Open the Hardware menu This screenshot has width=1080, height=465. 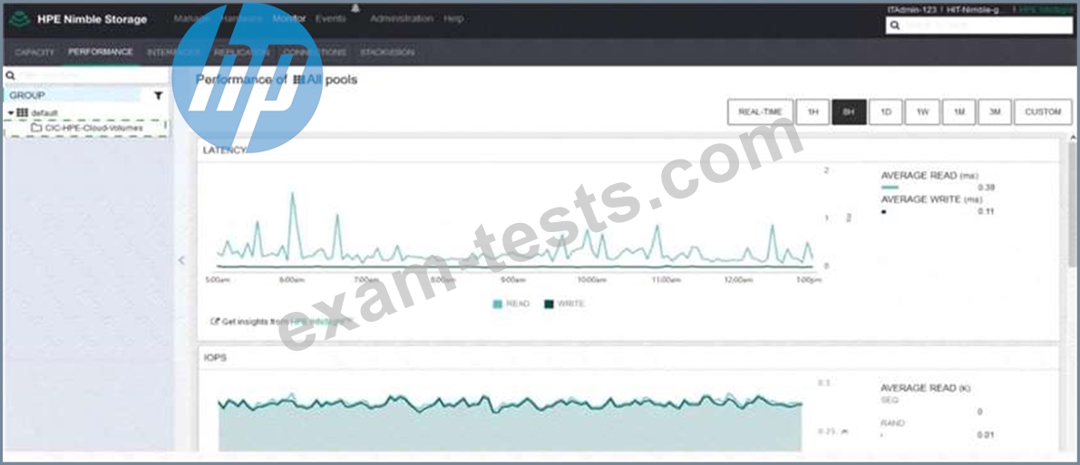point(240,19)
